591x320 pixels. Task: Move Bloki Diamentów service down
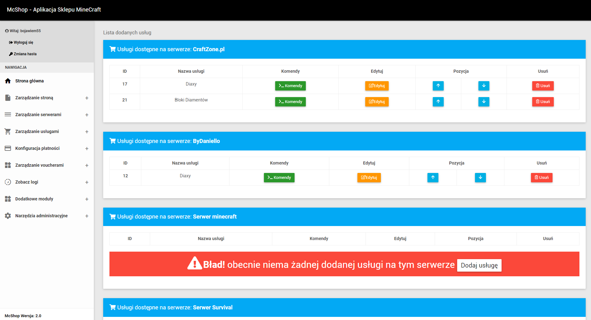click(484, 102)
